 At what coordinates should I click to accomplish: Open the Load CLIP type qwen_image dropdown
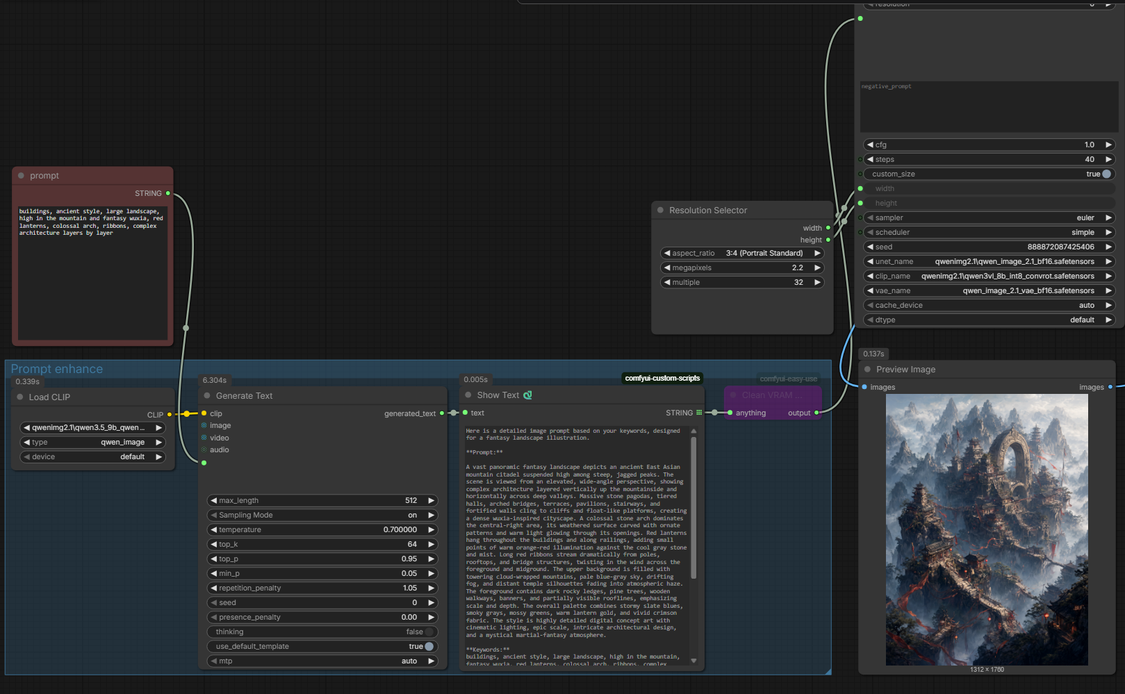coord(92,443)
